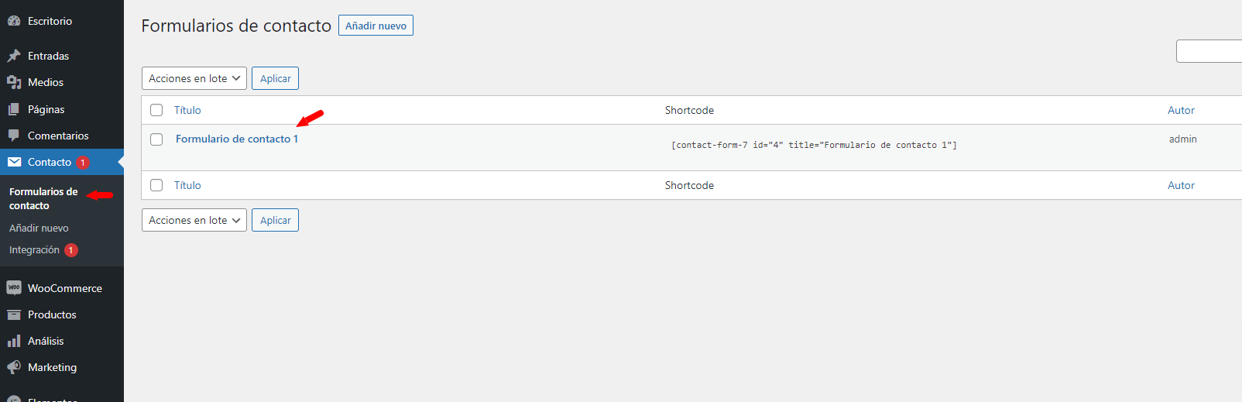This screenshot has width=1242, height=402.
Task: Click the Escritorio dashboard icon
Action: pos(14,21)
